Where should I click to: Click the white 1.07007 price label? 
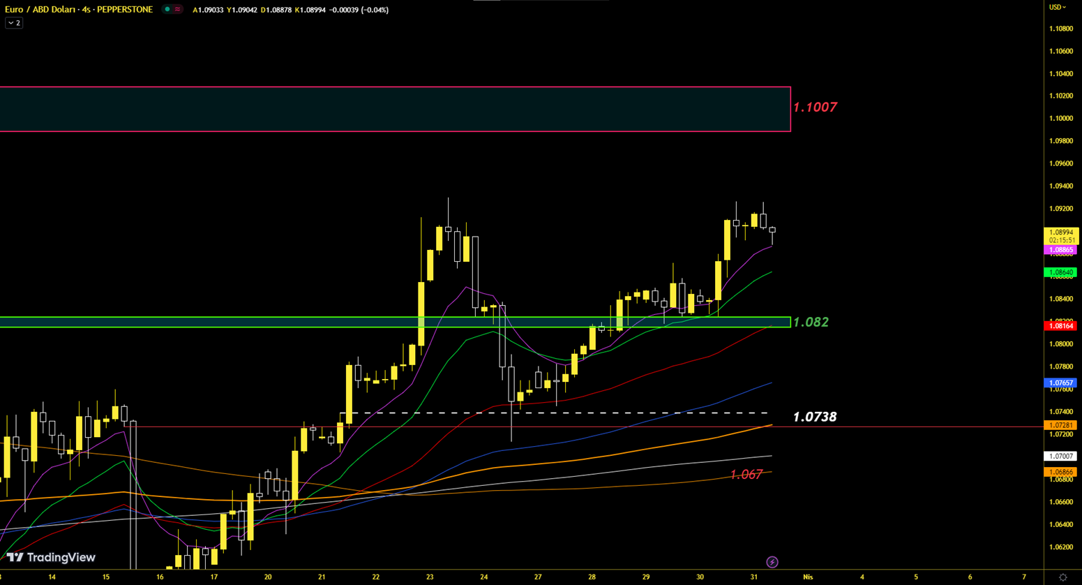pyautogui.click(x=1061, y=456)
